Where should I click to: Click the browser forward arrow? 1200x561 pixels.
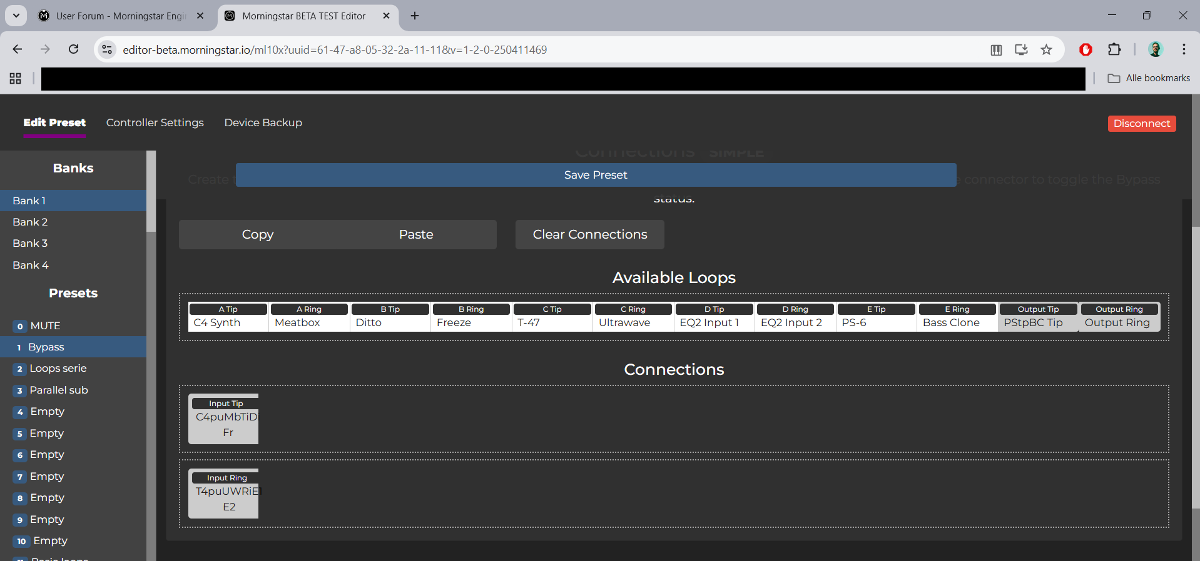point(45,49)
